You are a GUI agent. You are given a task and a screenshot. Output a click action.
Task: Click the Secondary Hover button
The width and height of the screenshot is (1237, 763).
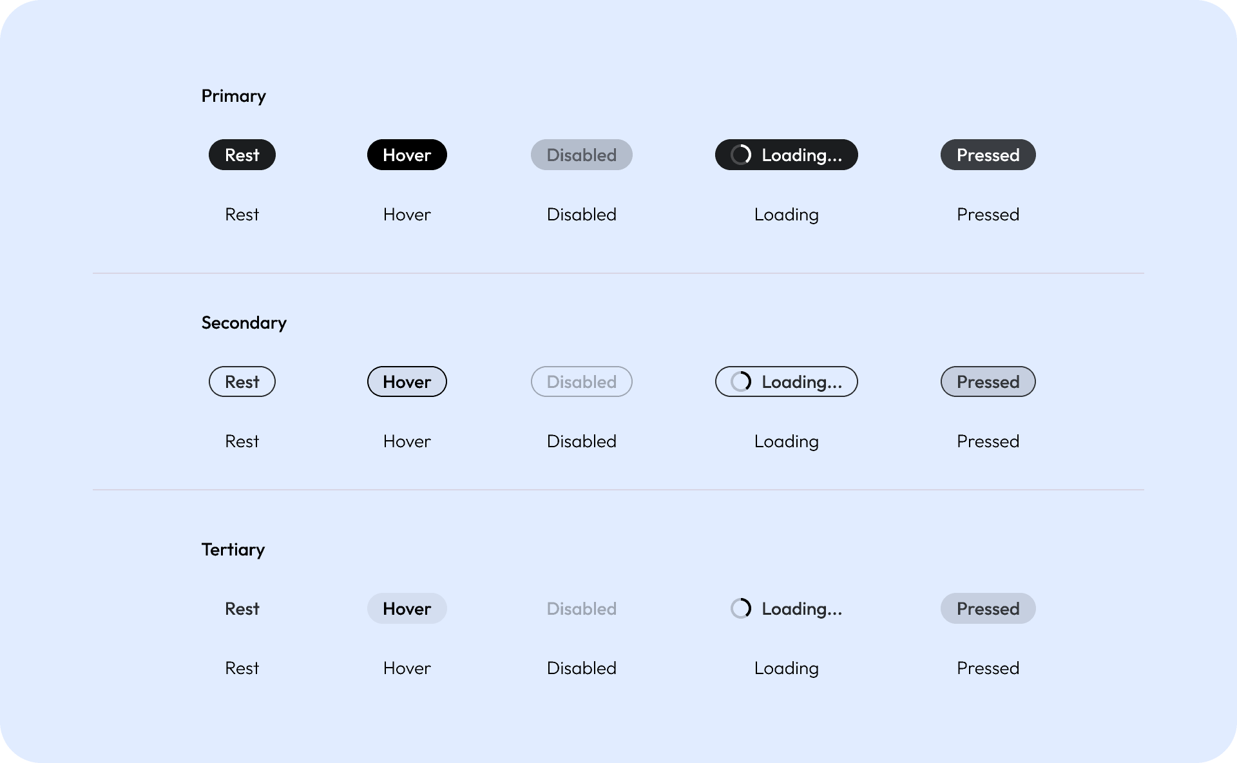pos(407,381)
